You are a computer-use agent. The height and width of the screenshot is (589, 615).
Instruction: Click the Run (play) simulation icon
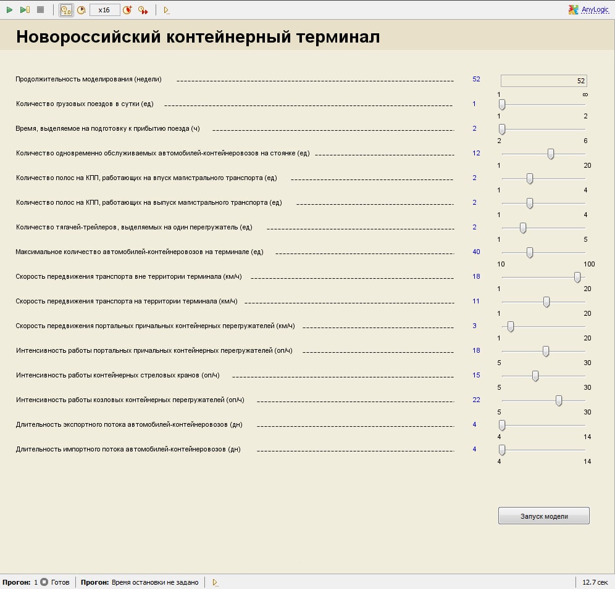point(9,10)
